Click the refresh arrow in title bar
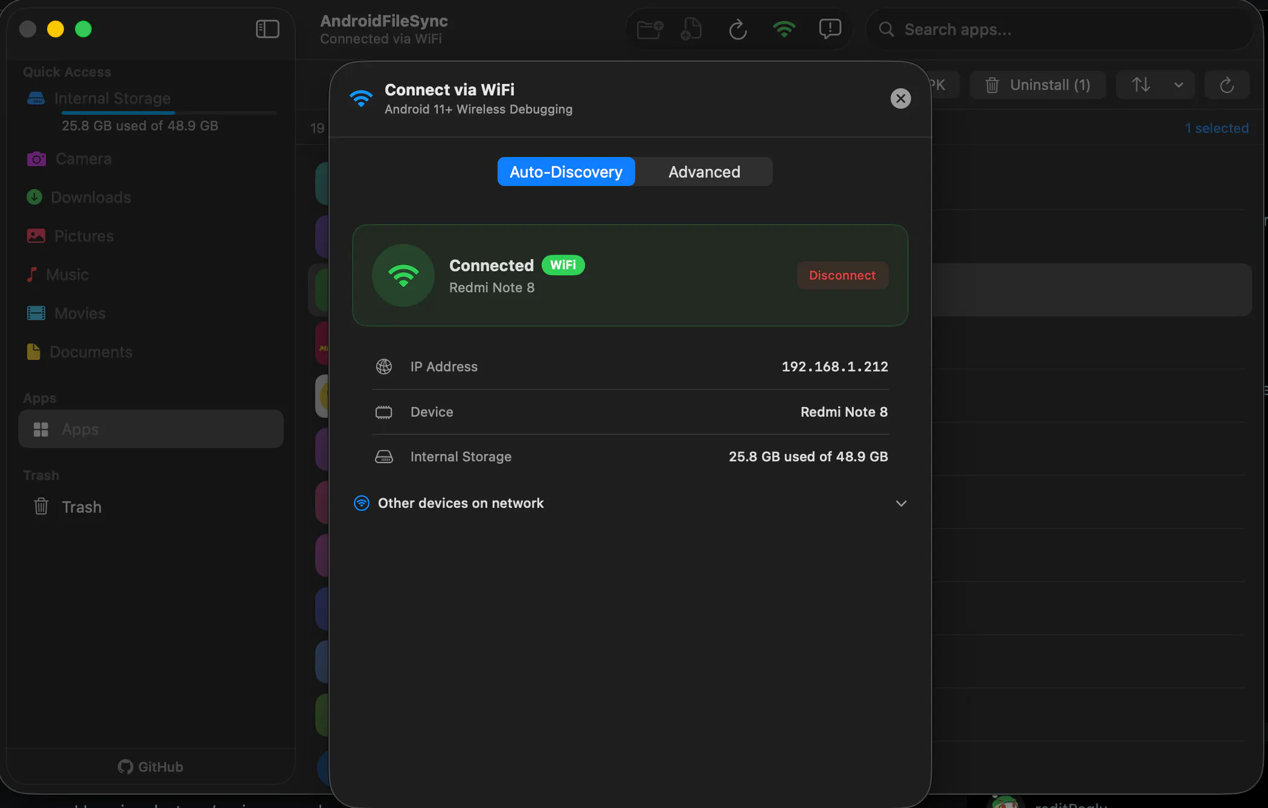The height and width of the screenshot is (808, 1268). [738, 29]
